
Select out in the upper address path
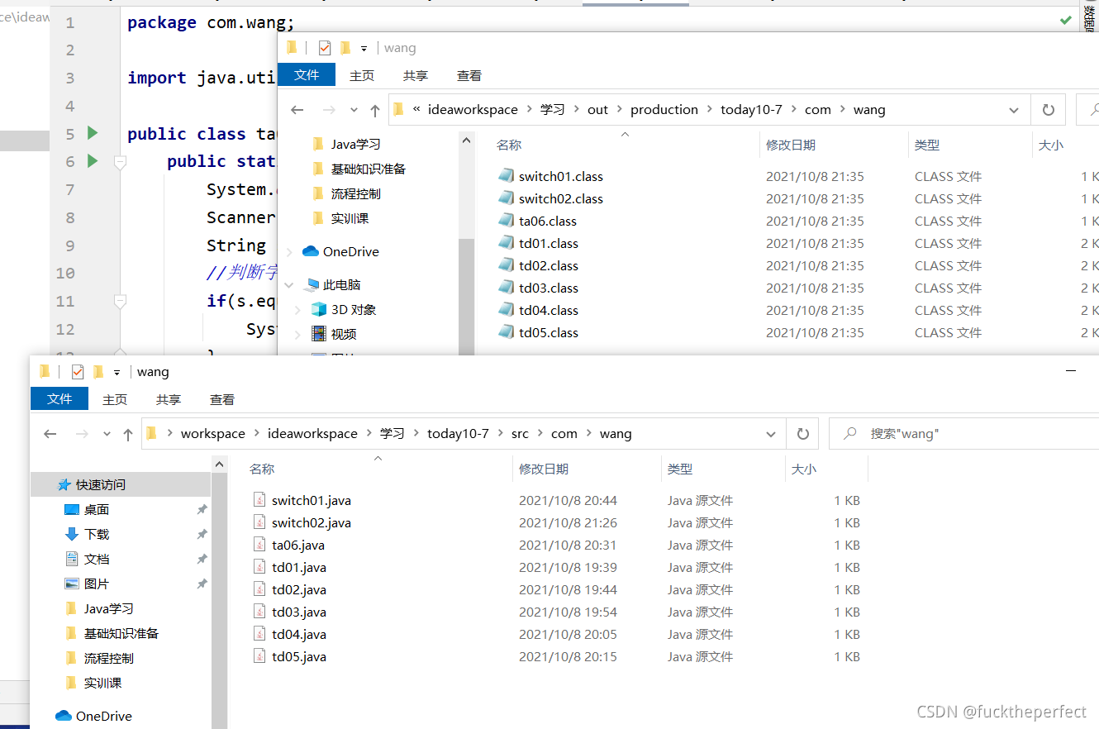pyautogui.click(x=597, y=110)
